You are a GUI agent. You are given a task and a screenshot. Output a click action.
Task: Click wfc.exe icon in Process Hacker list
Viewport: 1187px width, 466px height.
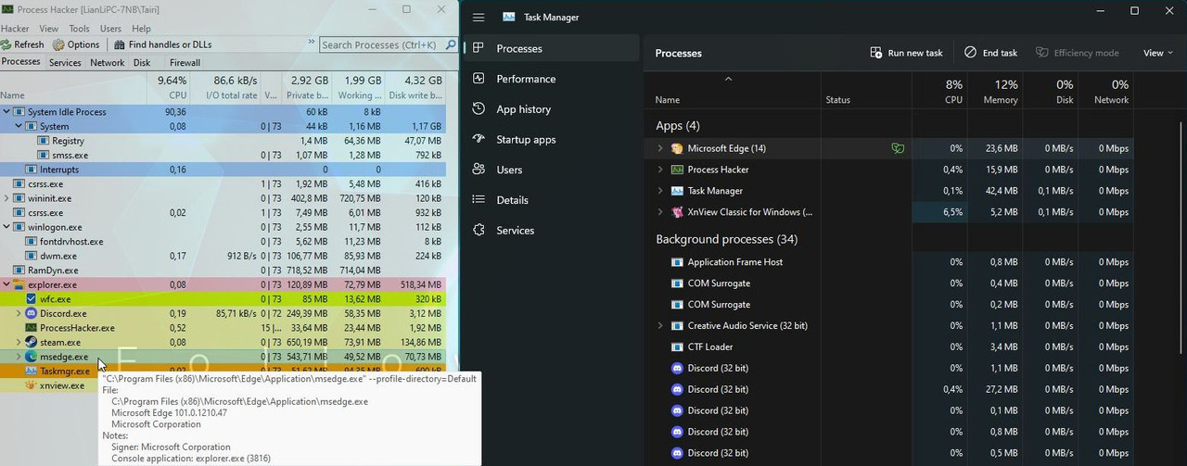(x=32, y=299)
